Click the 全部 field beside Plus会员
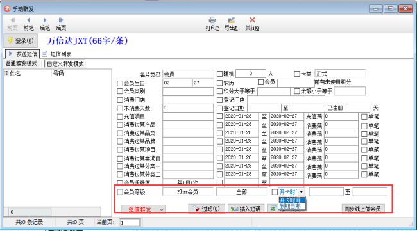 click(x=241, y=192)
